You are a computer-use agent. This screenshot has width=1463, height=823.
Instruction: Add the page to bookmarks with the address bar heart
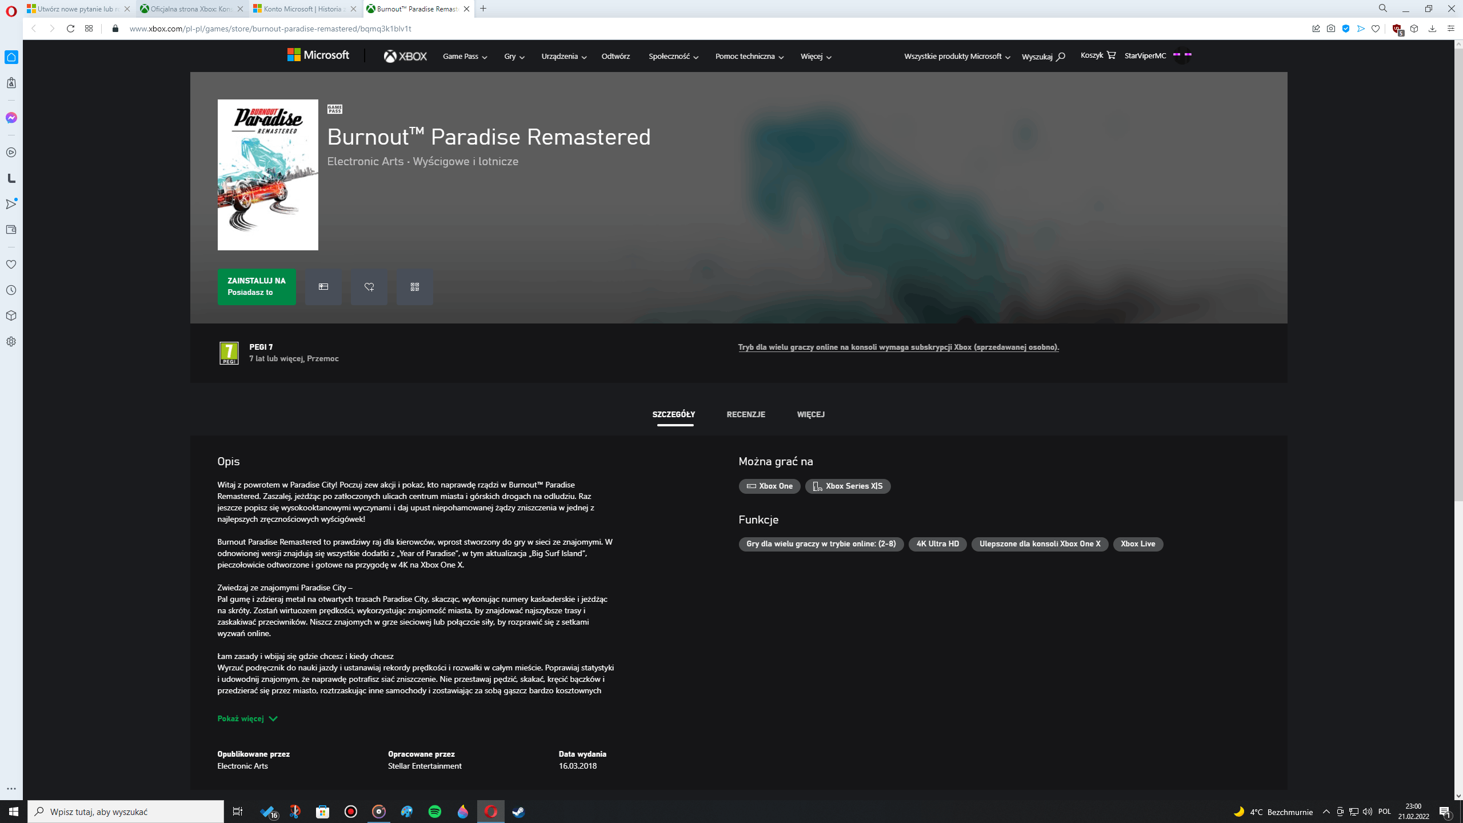pyautogui.click(x=1376, y=29)
